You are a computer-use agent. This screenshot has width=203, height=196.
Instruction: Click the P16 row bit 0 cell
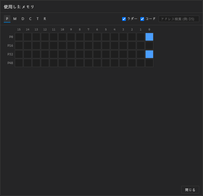149,46
